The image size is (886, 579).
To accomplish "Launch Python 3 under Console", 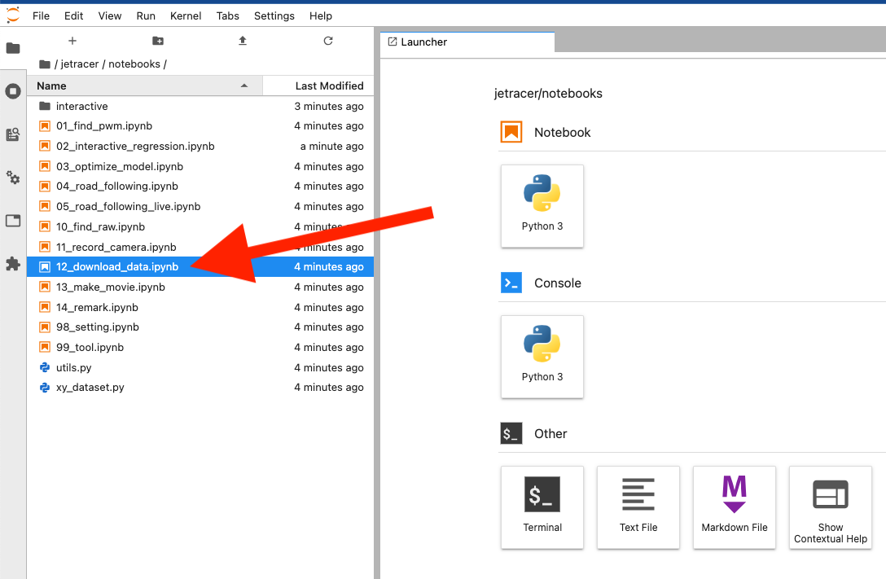I will point(542,357).
